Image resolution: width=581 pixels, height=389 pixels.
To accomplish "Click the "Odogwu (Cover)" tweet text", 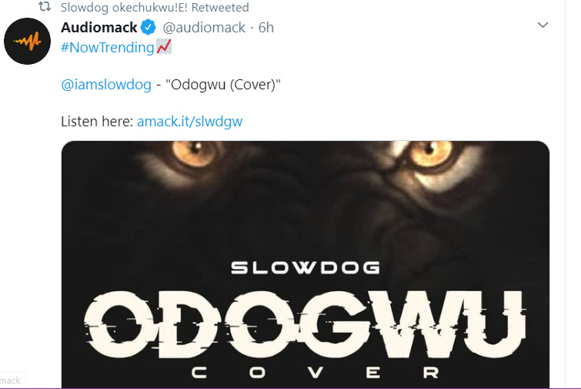I will tap(223, 85).
